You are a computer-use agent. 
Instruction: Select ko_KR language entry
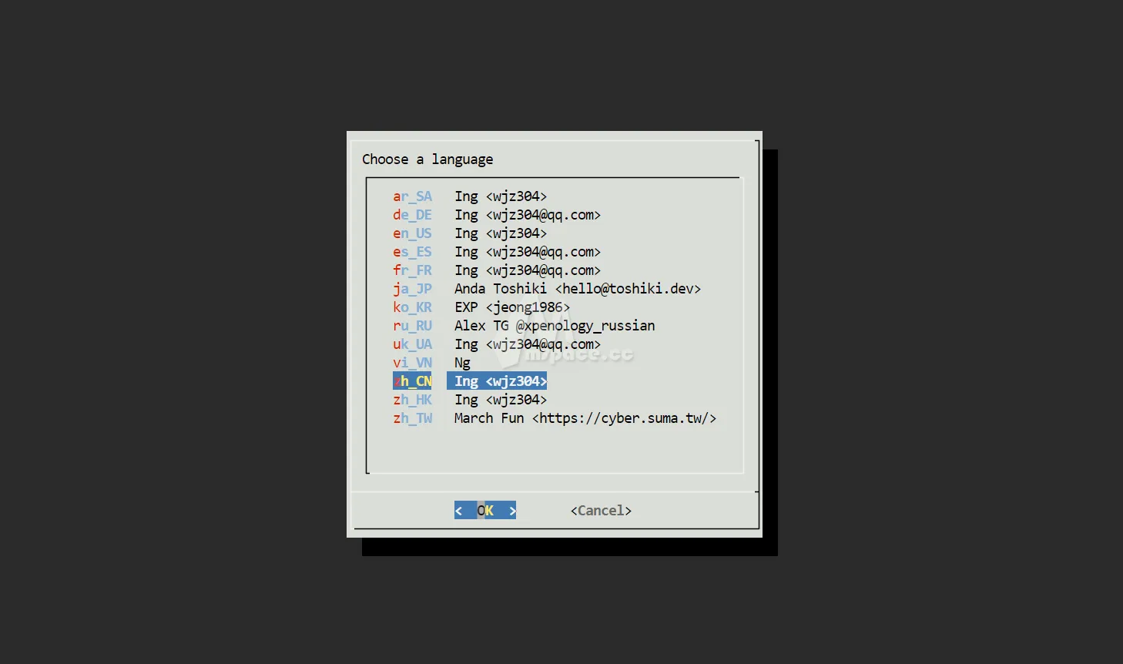[x=412, y=307]
